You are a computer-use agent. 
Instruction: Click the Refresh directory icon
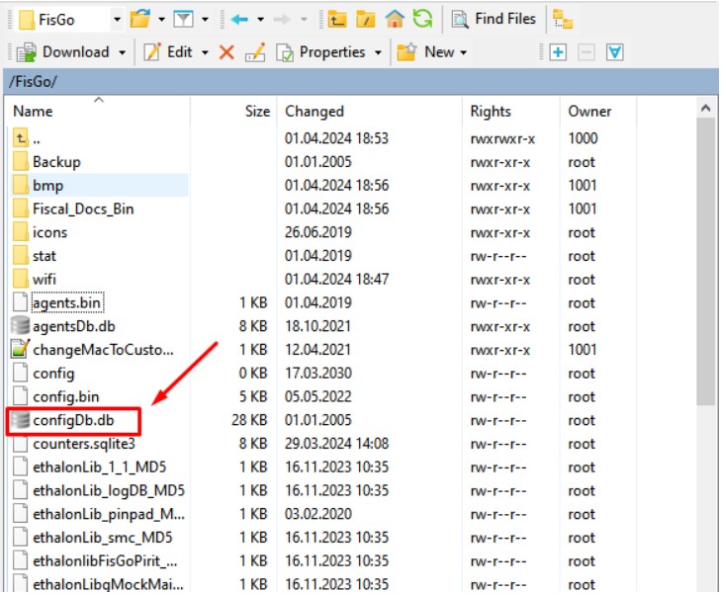(x=422, y=19)
